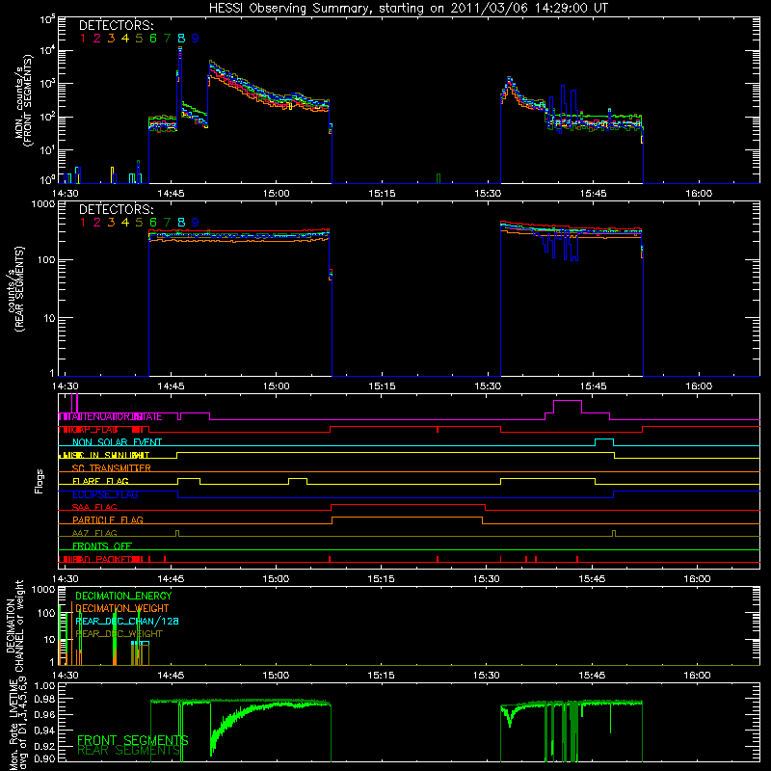Click the REAR_DEC_WEIGHT legend entry
Viewport: 771px width, 771px height.
click(x=119, y=634)
